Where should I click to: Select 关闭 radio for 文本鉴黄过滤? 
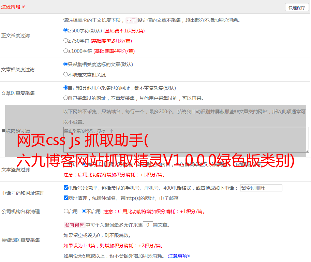(x=85, y=164)
